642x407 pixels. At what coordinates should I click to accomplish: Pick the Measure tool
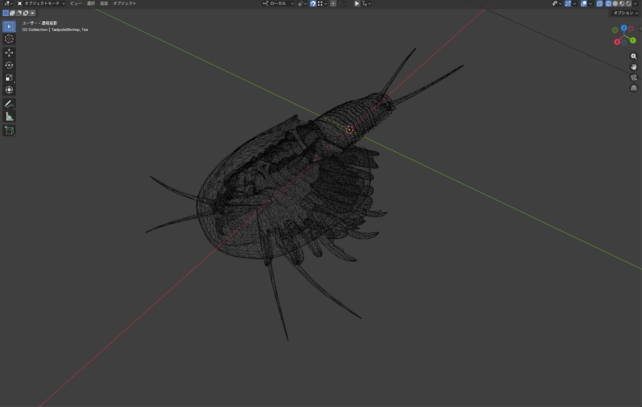pos(9,116)
